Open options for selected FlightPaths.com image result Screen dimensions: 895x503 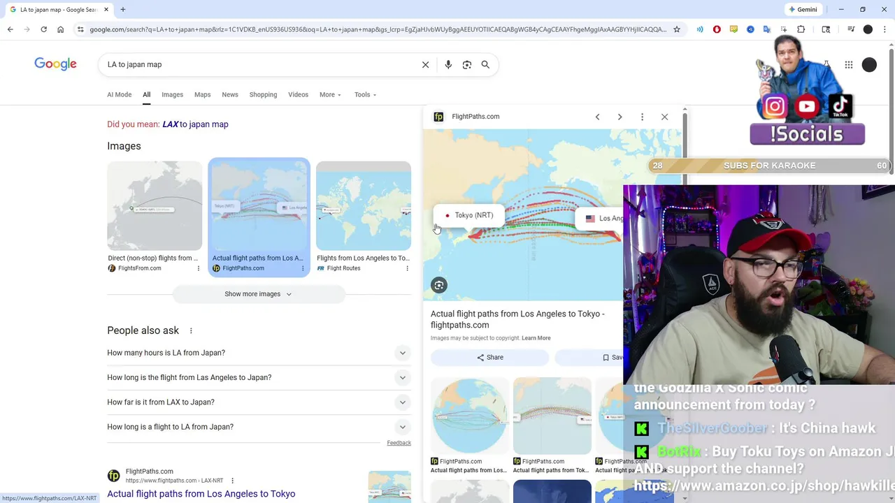(303, 268)
